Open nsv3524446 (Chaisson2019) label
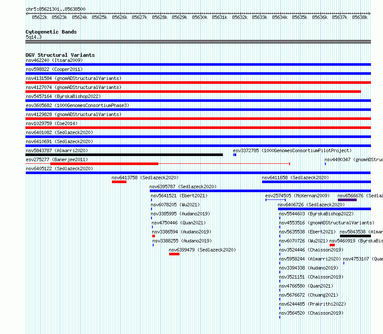This screenshot has height=334, width=383. click(x=311, y=250)
